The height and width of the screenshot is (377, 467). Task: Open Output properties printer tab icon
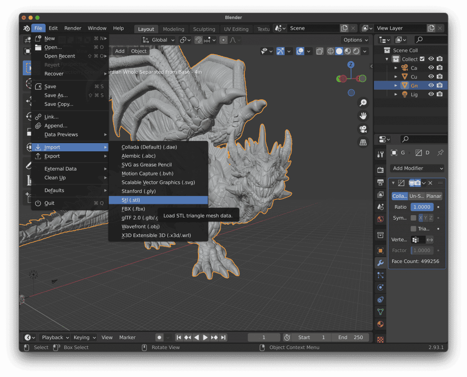pyautogui.click(x=380, y=182)
